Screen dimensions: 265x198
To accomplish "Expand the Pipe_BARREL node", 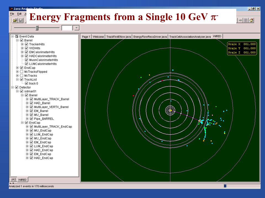I will [27, 119].
